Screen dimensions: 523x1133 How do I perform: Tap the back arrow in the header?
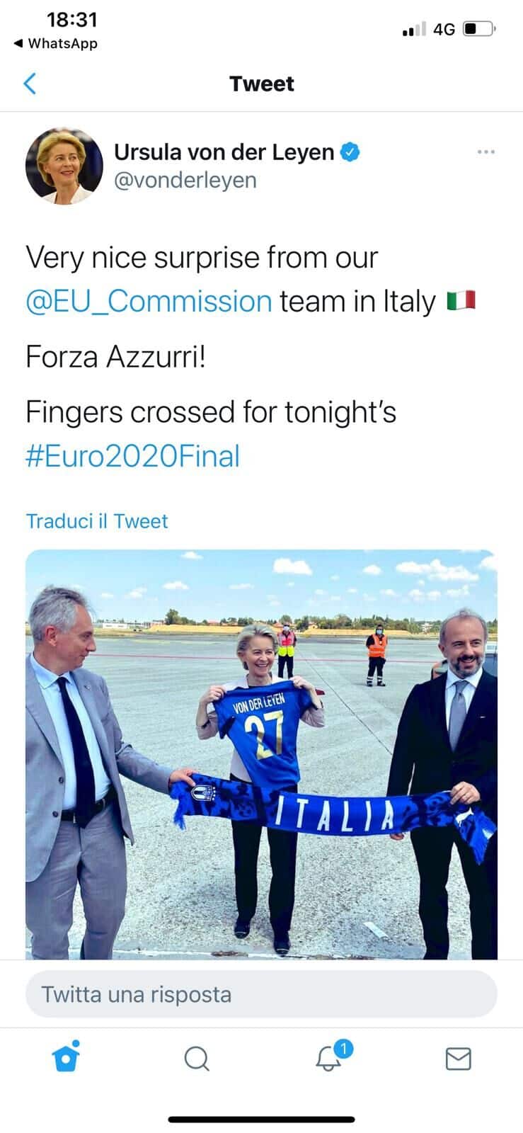[x=30, y=84]
